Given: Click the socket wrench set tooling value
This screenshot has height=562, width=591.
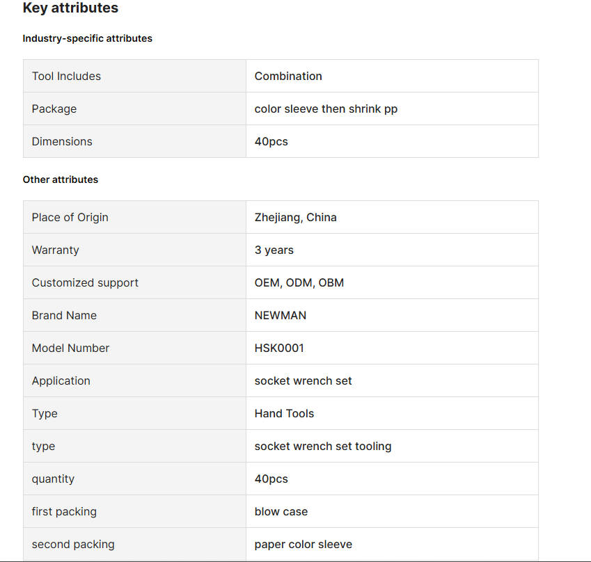Looking at the screenshot, I should pyautogui.click(x=323, y=447).
